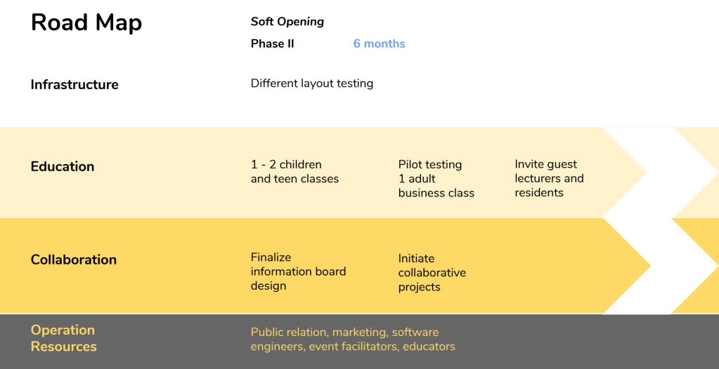The image size is (719, 369).
Task: Select the Pilot testing adult business class text
Action: [436, 179]
